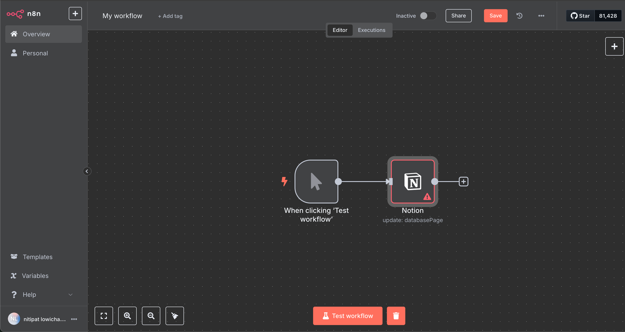Click the user name nitipat lowicha...

coord(45,319)
